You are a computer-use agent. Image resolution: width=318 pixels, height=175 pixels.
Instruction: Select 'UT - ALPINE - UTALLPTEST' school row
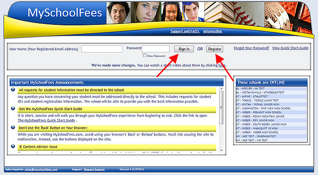271,96
